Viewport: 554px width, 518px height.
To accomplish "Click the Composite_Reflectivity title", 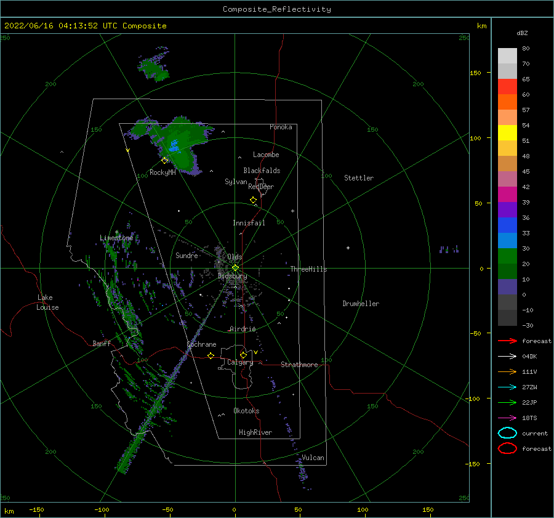I will (x=277, y=9).
